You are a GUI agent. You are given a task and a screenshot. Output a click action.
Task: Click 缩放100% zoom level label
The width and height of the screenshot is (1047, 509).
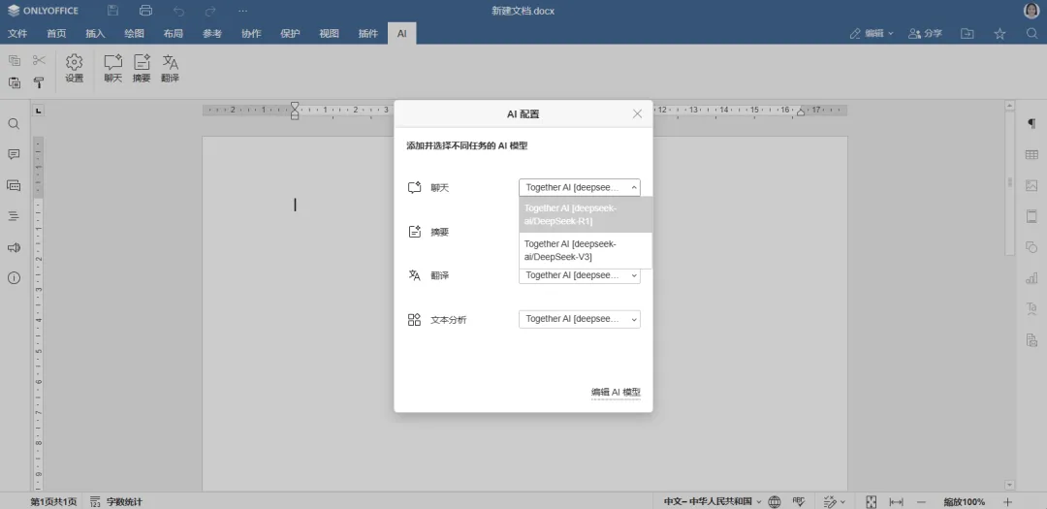pos(965,501)
